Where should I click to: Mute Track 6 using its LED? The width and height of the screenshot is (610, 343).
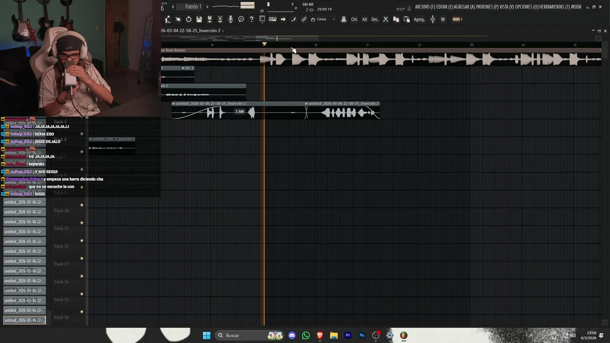point(82,151)
